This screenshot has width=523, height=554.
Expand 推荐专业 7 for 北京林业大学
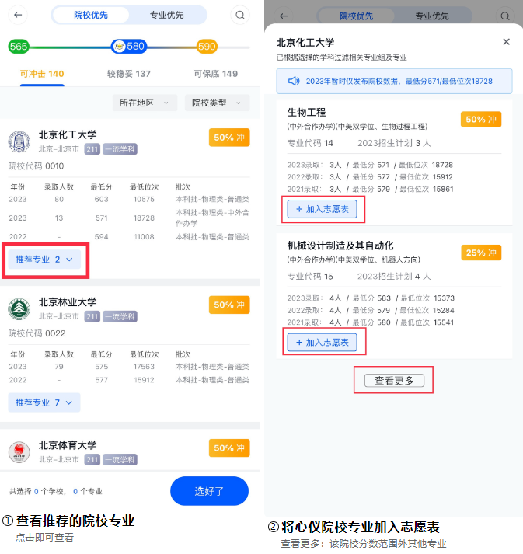[44, 402]
